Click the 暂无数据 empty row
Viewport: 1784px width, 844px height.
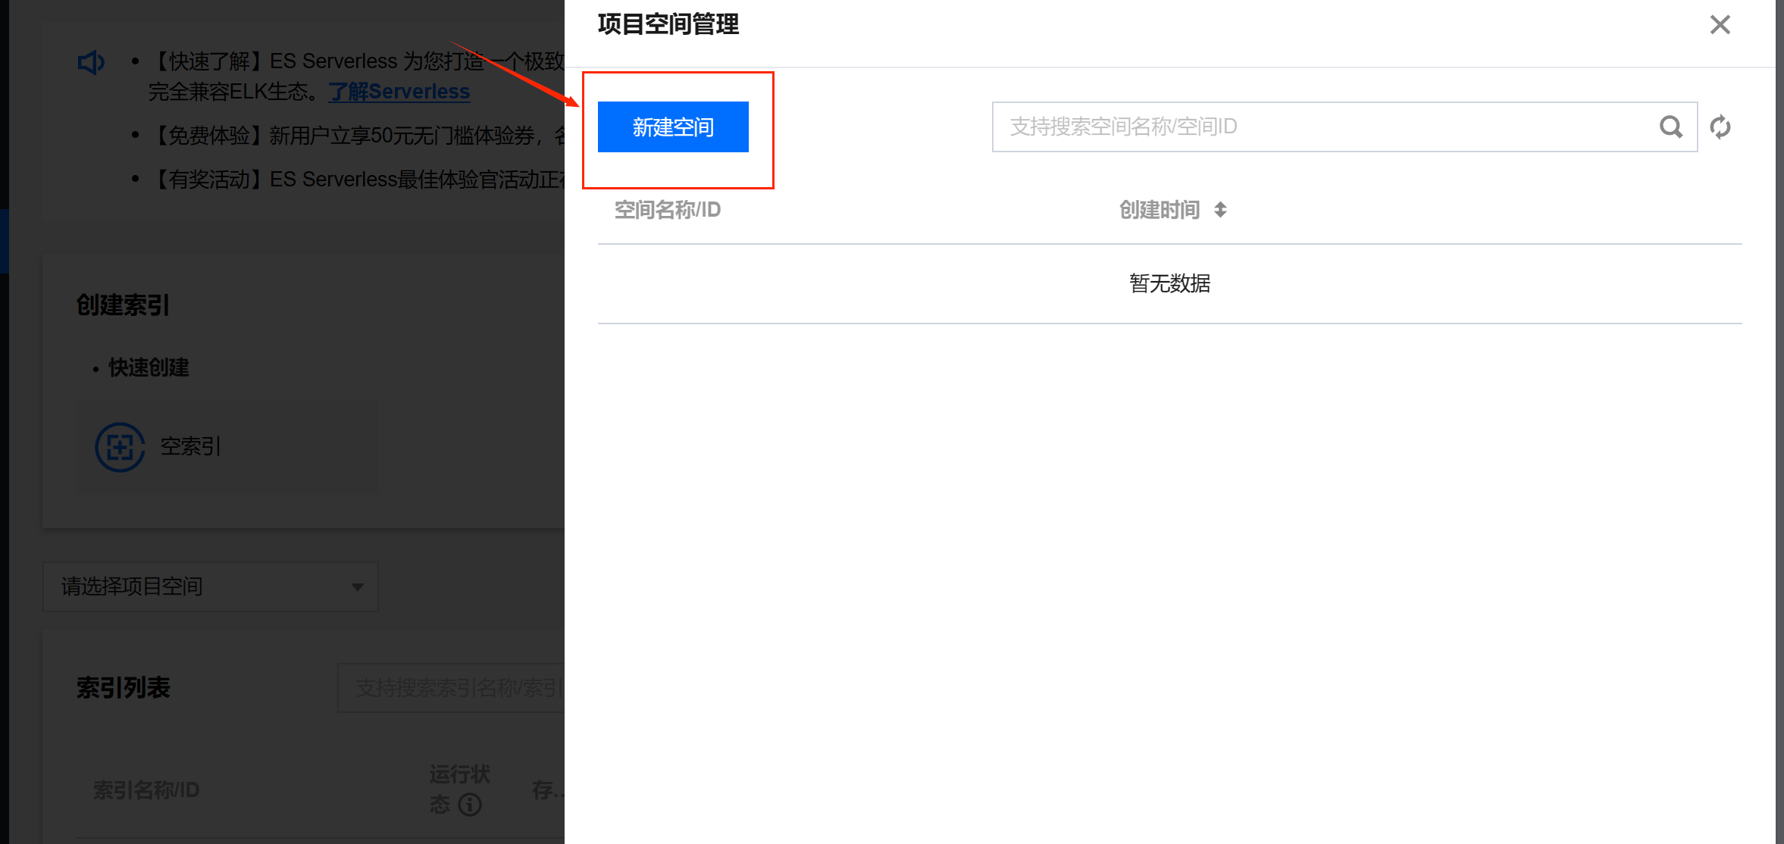[1169, 283]
